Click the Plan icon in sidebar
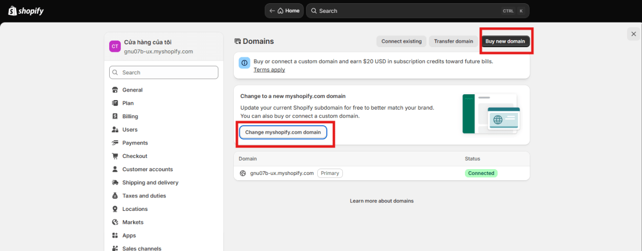 click(115, 103)
